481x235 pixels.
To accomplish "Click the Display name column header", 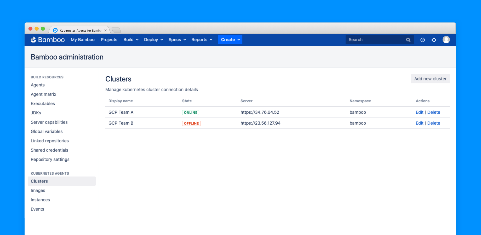I will (121, 101).
